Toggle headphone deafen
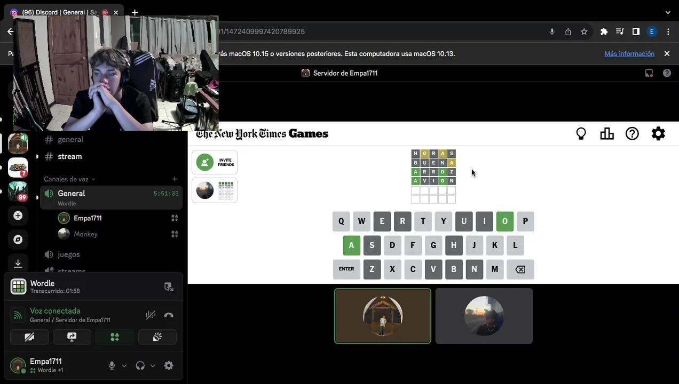This screenshot has height=384, width=679. pos(140,365)
